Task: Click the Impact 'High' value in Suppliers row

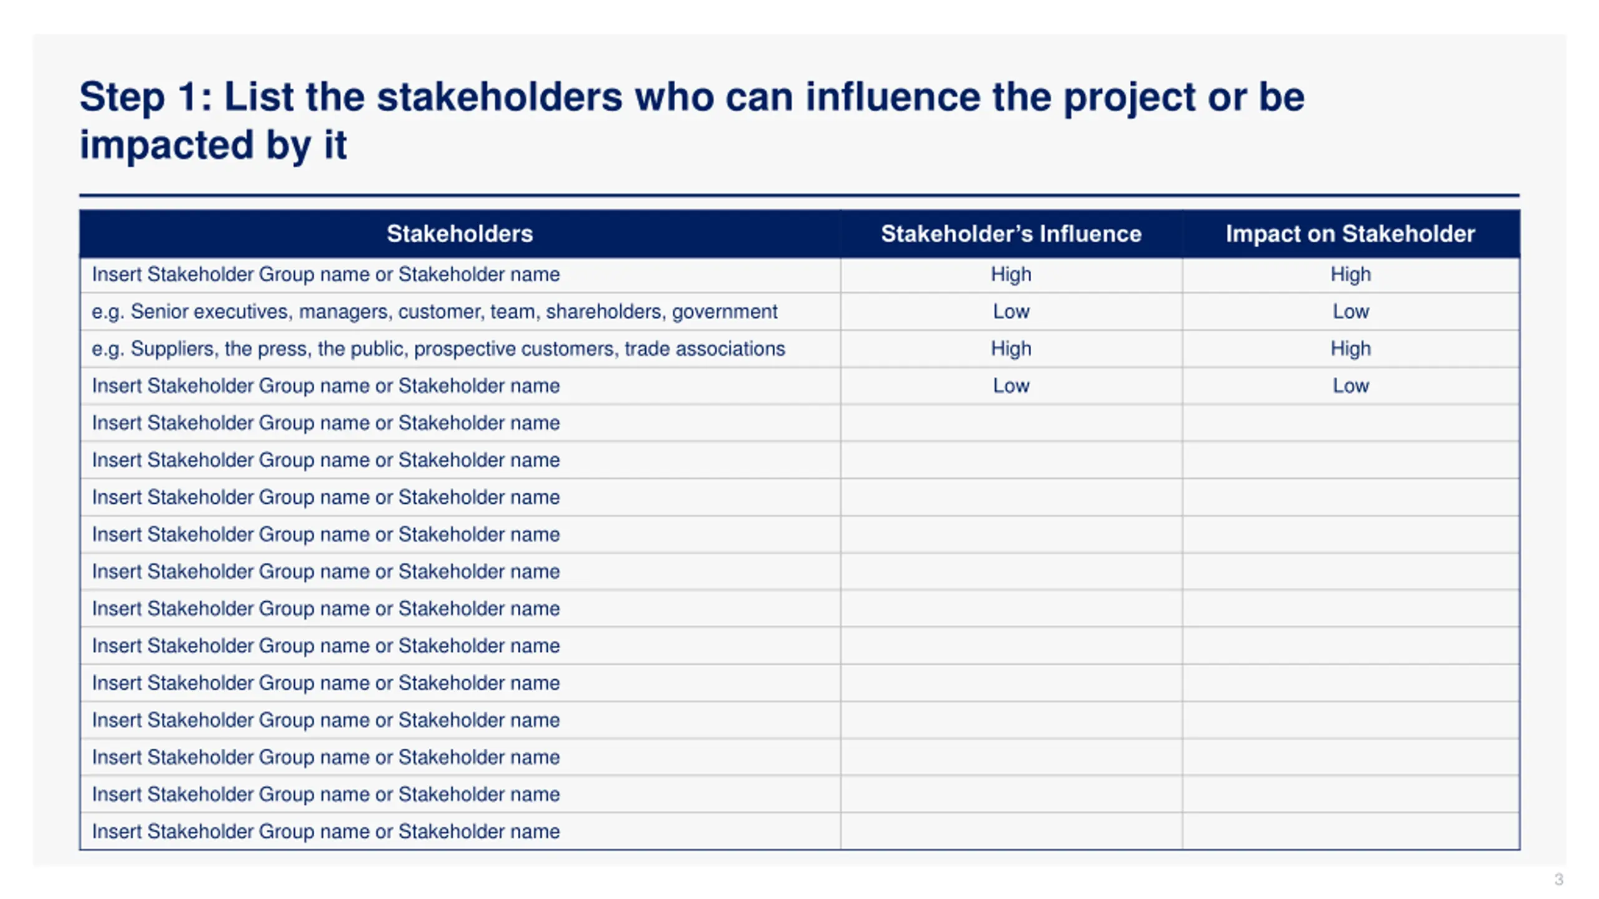Action: 1350,348
